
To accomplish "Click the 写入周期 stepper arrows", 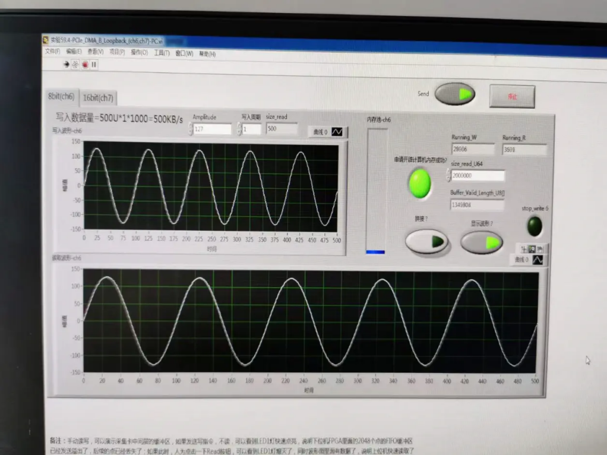I will coord(239,129).
